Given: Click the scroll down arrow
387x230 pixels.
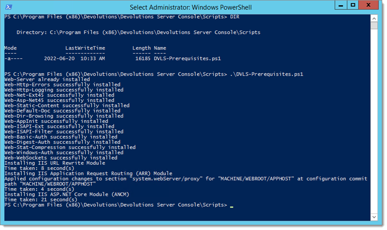Looking at the screenshot, I should [x=374, y=217].
